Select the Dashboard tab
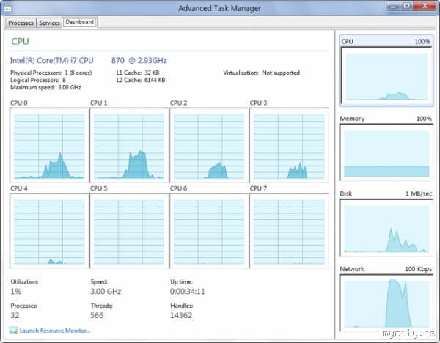This screenshot has width=440, height=343. tap(80, 22)
